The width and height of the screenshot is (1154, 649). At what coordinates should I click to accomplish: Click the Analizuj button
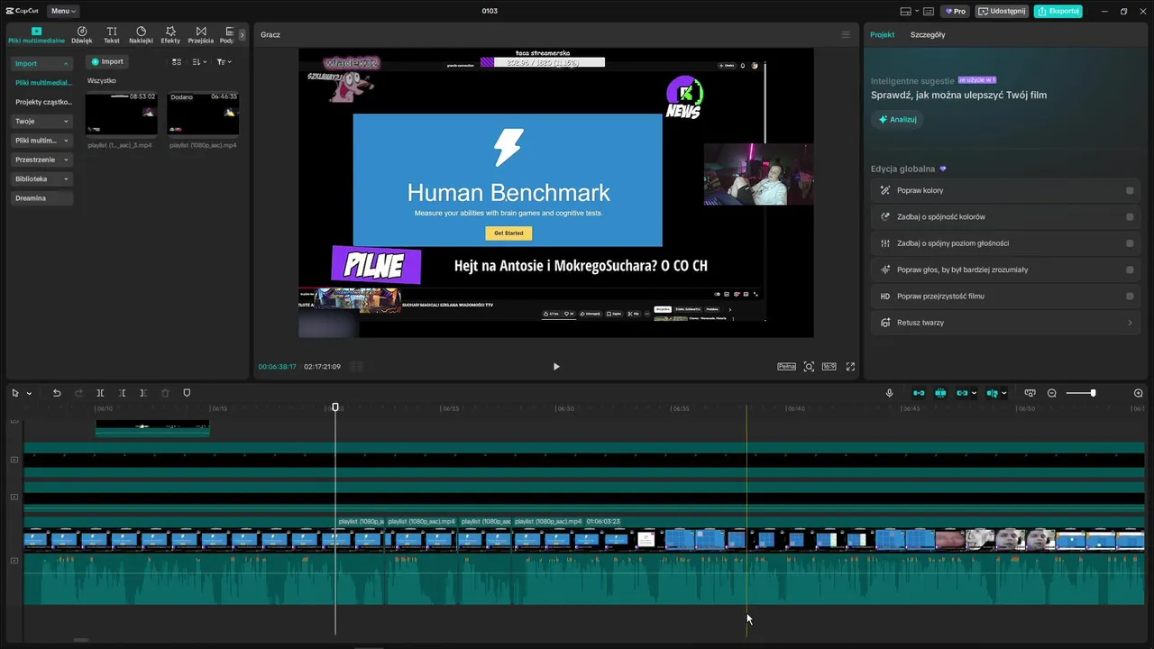point(898,119)
